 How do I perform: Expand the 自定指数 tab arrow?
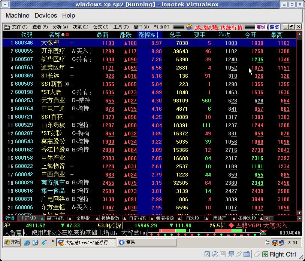click(152, 218)
